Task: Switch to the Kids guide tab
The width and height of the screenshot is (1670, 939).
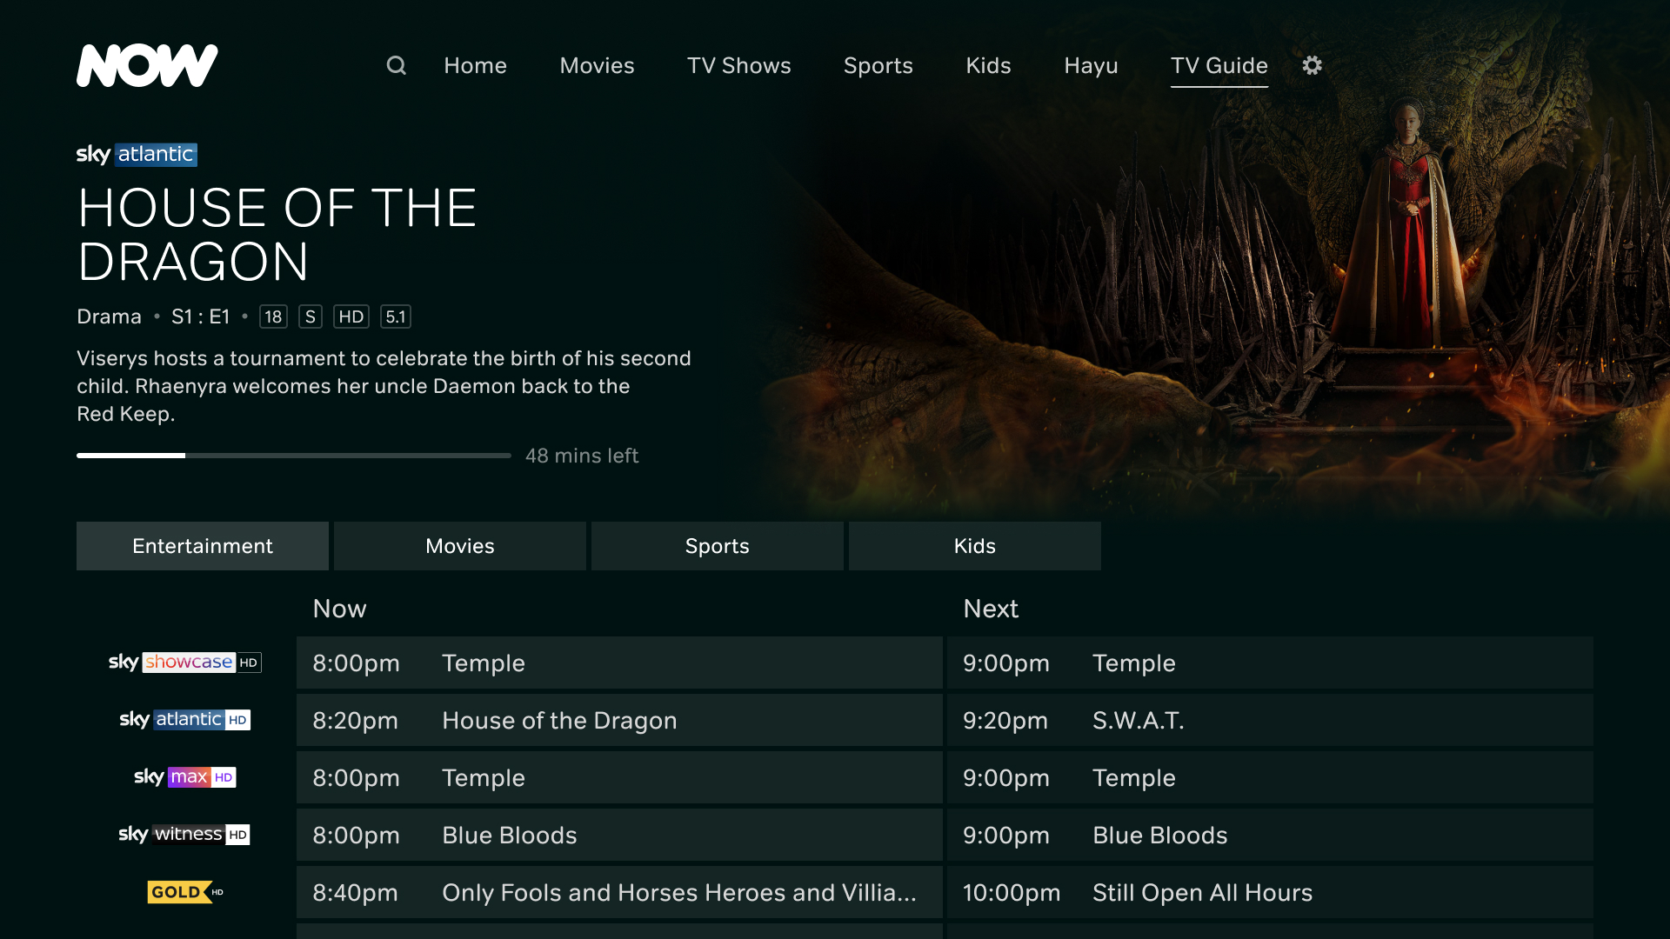Action: (x=974, y=546)
